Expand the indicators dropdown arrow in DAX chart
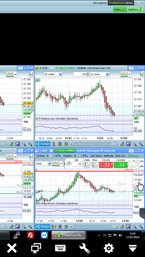Screen dimensions: 145x257 [x=61, y=164]
